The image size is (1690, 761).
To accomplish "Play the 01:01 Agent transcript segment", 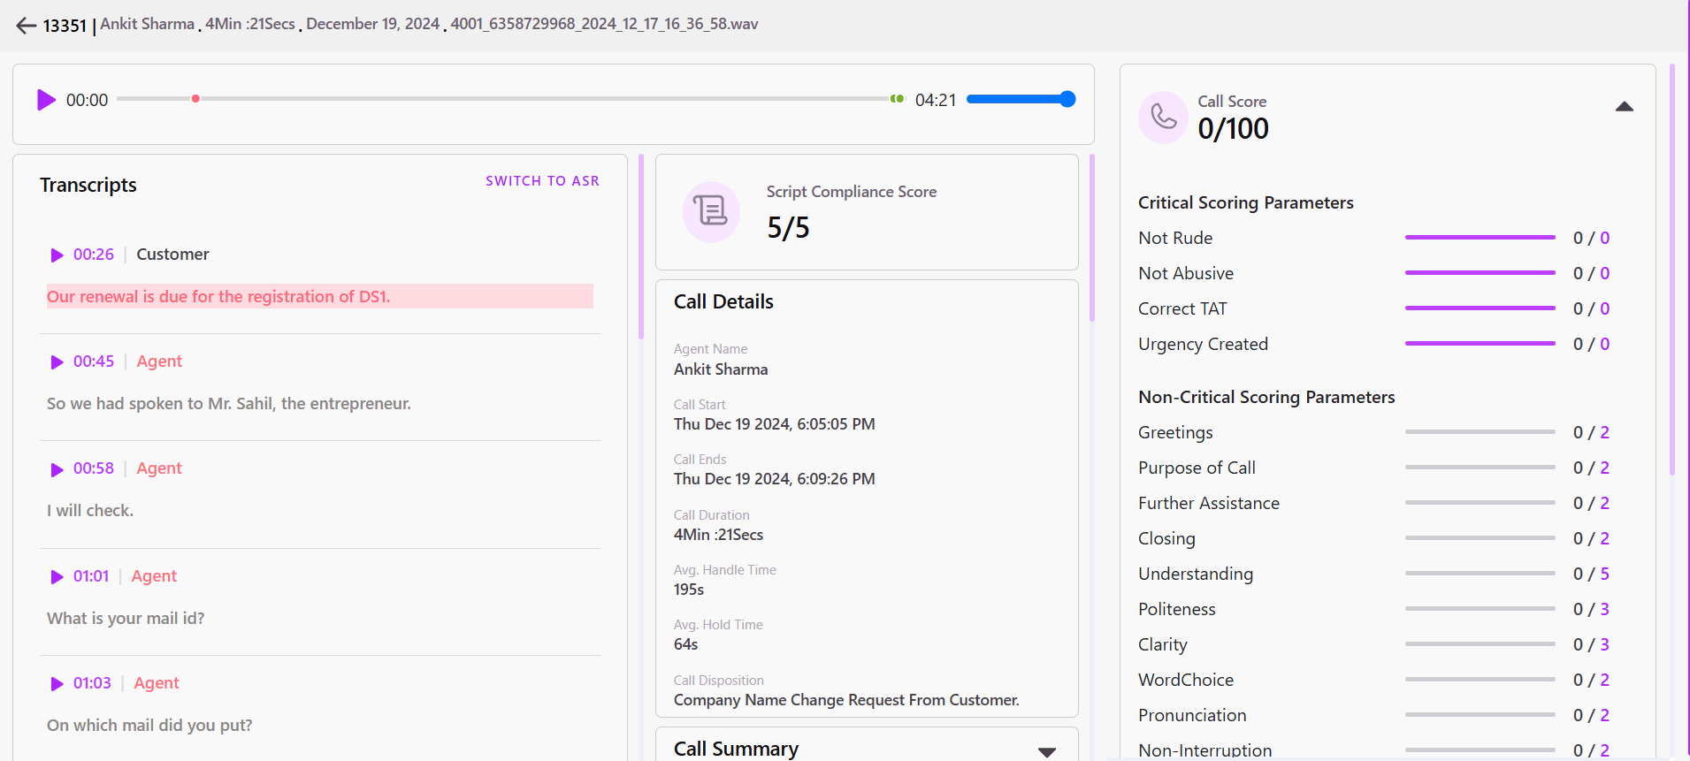I will 57,577.
